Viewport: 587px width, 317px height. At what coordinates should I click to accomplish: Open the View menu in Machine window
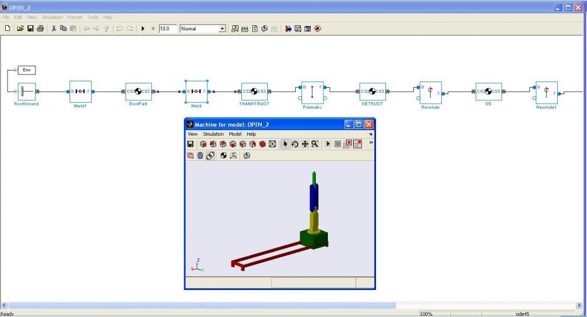point(193,134)
